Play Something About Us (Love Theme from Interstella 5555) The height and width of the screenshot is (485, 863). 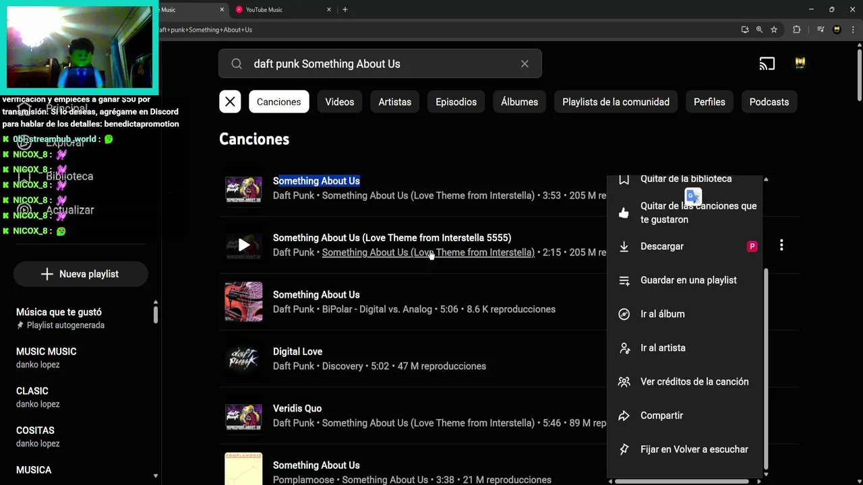point(243,245)
